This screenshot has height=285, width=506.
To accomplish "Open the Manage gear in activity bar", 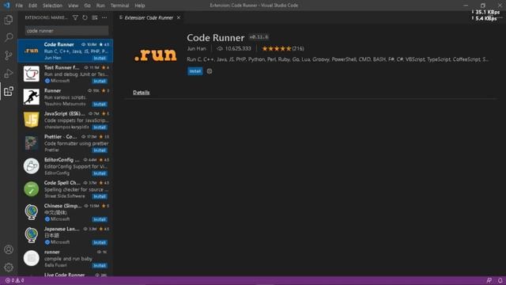I will pyautogui.click(x=9, y=268).
